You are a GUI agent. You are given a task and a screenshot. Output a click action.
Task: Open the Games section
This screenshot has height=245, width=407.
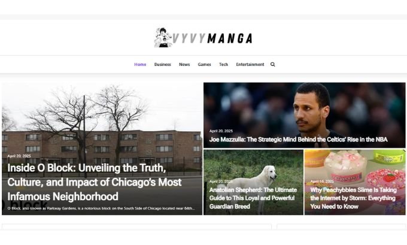point(204,65)
